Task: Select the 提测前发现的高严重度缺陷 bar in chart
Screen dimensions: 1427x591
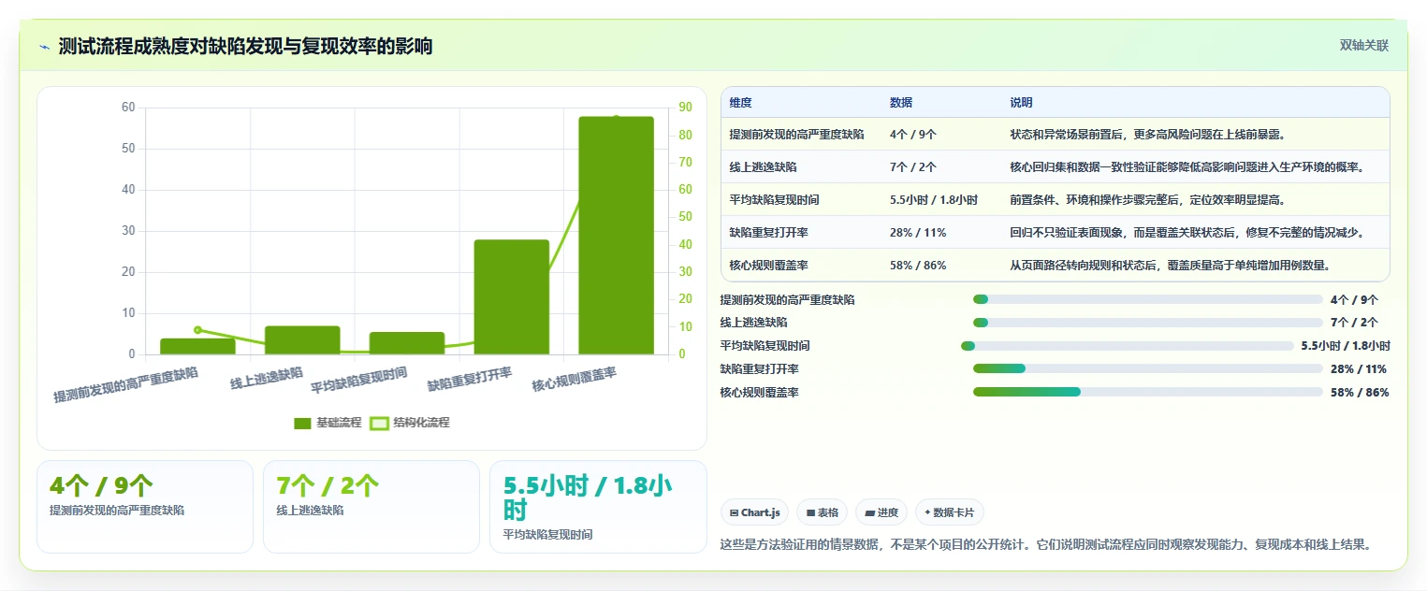Action: pyautogui.click(x=197, y=346)
